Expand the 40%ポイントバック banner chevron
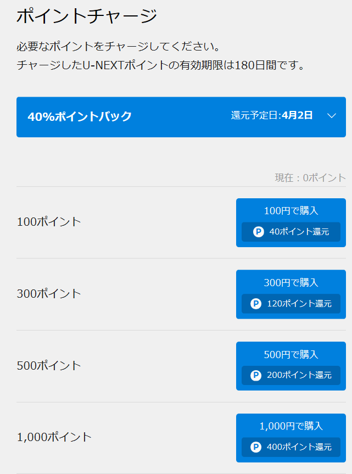 tap(331, 116)
